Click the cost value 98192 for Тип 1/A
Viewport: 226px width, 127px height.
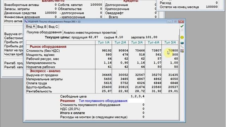[x=107, y=50]
